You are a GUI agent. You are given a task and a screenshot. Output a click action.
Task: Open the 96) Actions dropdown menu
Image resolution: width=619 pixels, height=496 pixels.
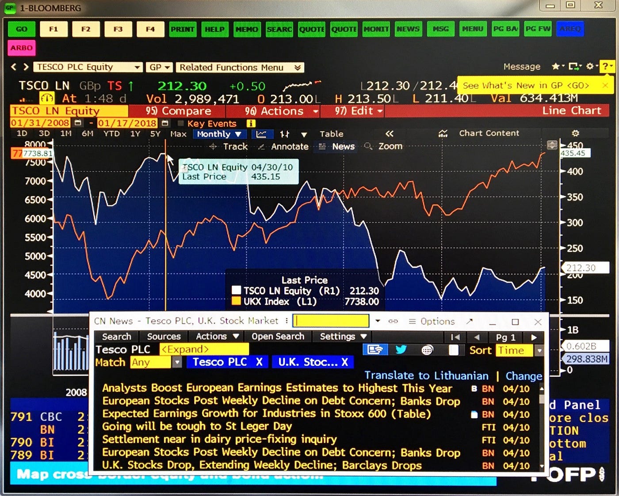click(x=282, y=111)
